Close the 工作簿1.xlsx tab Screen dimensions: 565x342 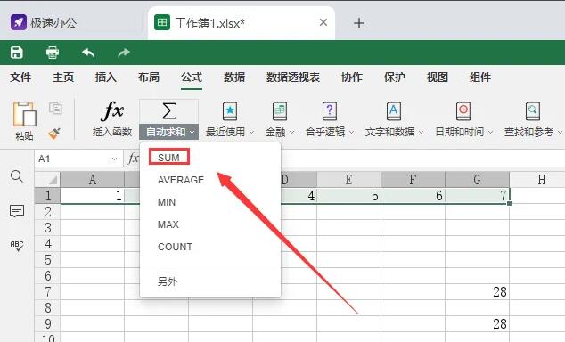323,22
